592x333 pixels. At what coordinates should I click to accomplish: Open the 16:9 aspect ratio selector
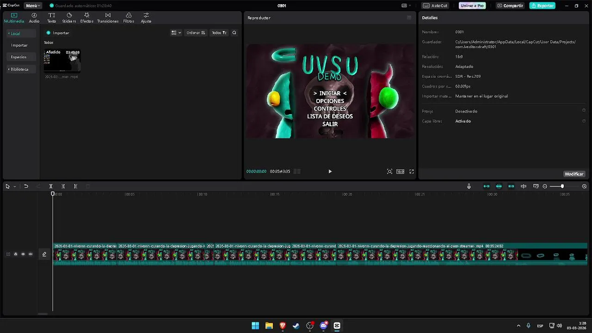tap(400, 172)
